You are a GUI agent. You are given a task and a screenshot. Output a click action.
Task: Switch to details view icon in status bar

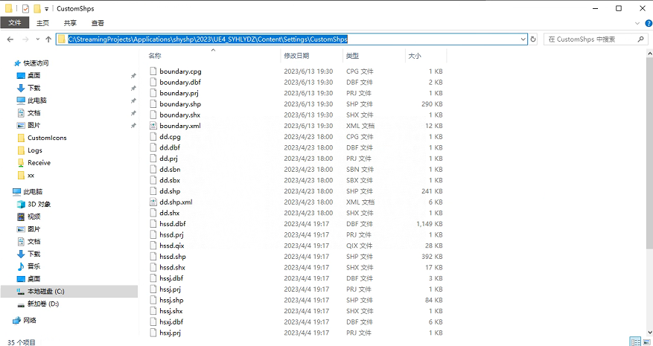tap(636, 342)
